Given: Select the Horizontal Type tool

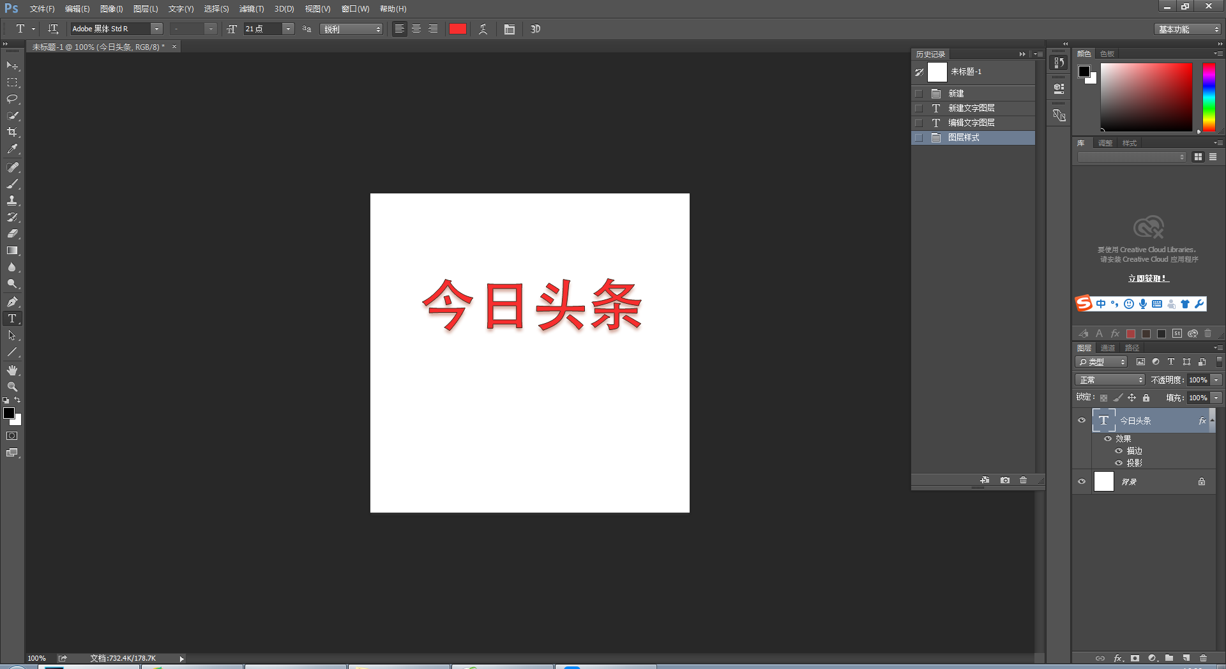Looking at the screenshot, I should click(12, 319).
